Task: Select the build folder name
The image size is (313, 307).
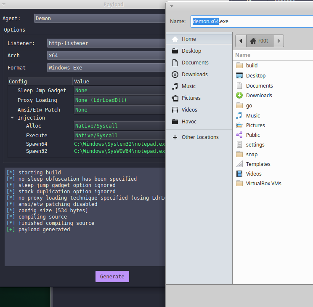Action: [x=252, y=65]
